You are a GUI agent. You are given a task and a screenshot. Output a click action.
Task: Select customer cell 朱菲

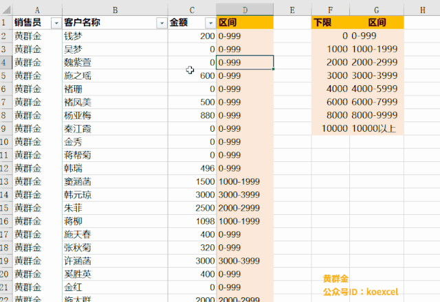click(x=115, y=208)
